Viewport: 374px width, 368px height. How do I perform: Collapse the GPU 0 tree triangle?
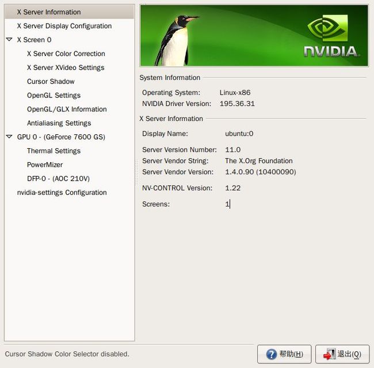pyautogui.click(x=9, y=137)
